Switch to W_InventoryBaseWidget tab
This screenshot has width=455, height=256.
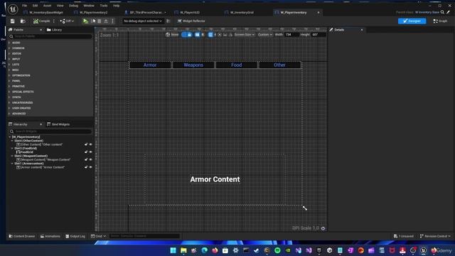(x=43, y=13)
